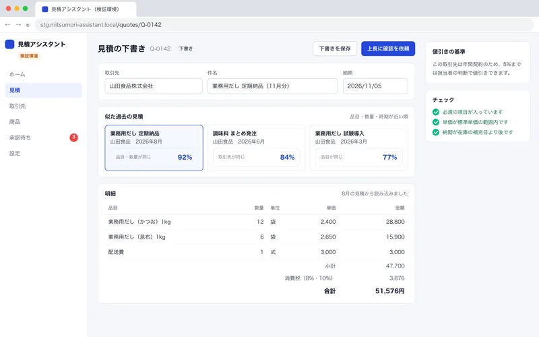539x337 pixels.
Task: Click the 下書き status label
Action: (x=186, y=49)
